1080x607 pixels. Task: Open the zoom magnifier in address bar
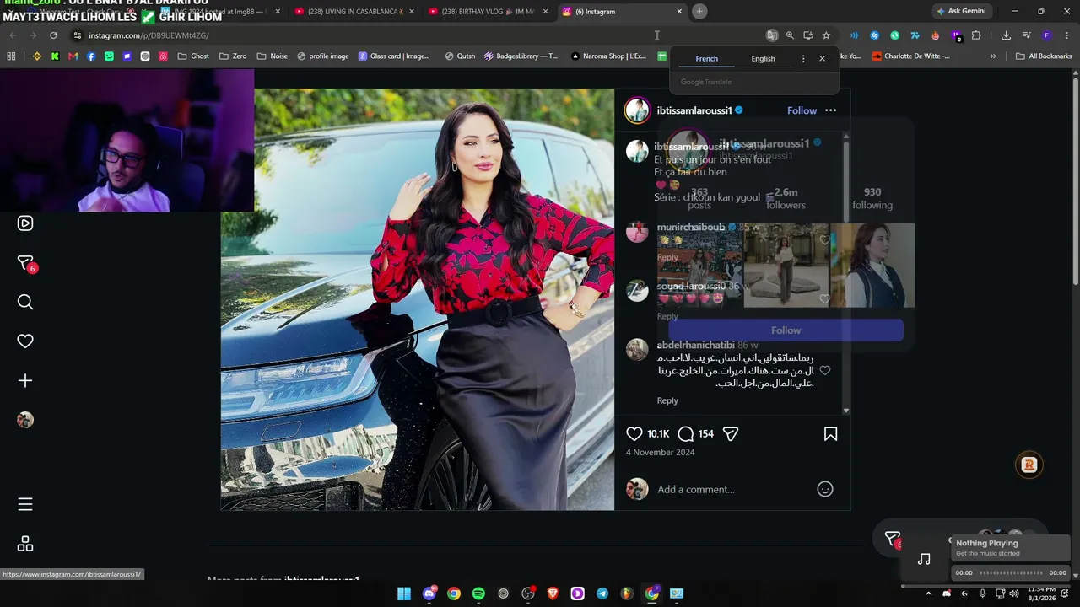point(790,35)
